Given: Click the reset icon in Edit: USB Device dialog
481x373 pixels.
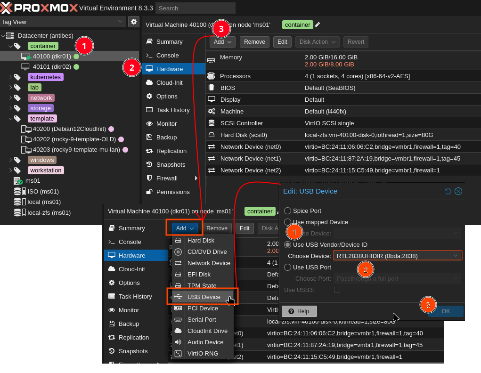Looking at the screenshot, I should click(448, 191).
